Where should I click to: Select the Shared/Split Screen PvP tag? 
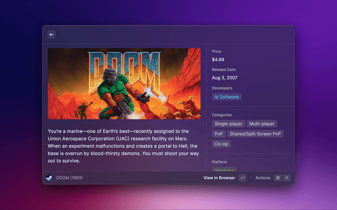(x=255, y=134)
